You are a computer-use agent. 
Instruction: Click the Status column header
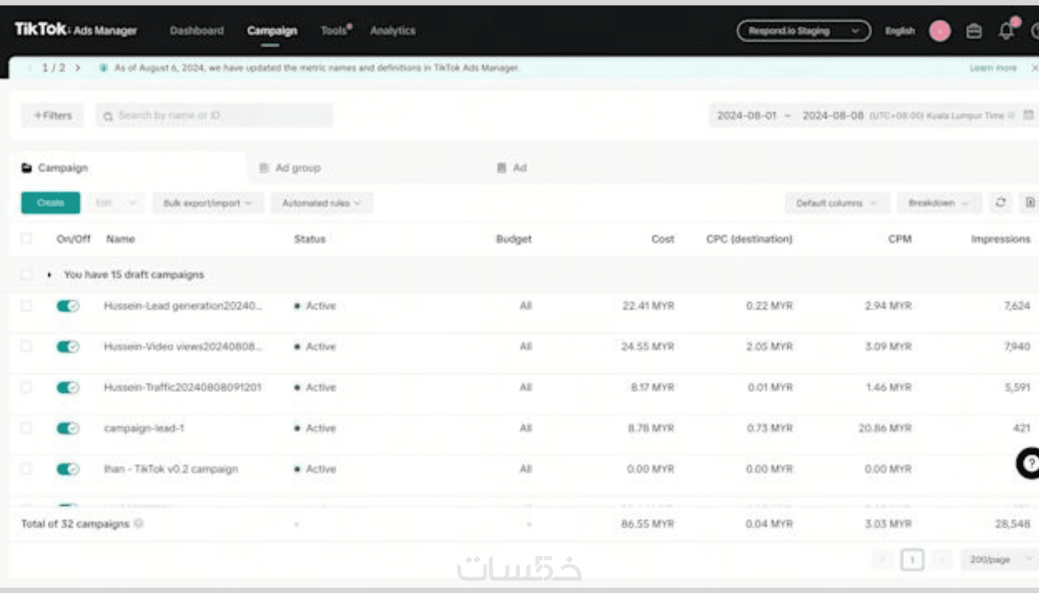coord(310,239)
